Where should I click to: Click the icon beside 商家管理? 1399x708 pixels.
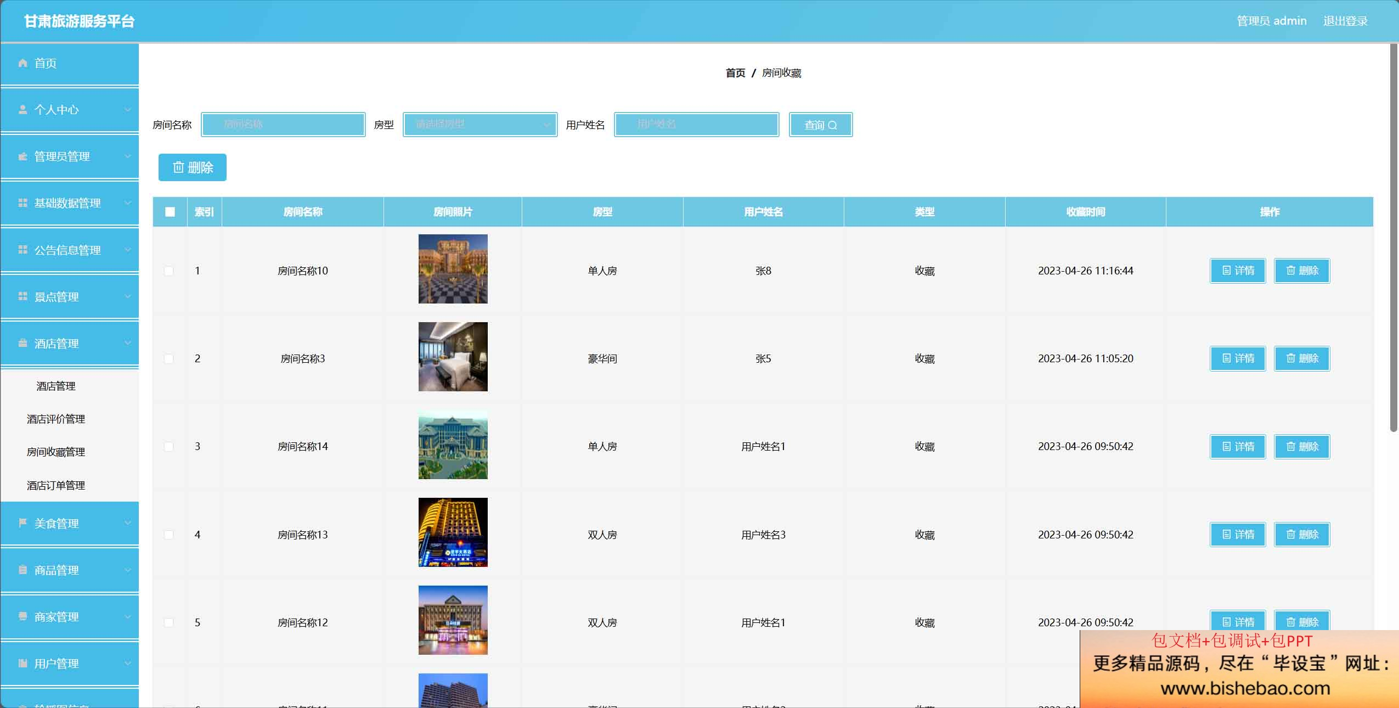(x=22, y=616)
